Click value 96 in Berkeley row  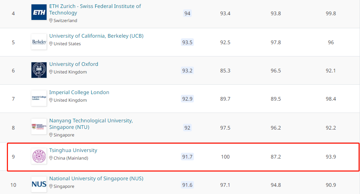pyautogui.click(x=331, y=42)
